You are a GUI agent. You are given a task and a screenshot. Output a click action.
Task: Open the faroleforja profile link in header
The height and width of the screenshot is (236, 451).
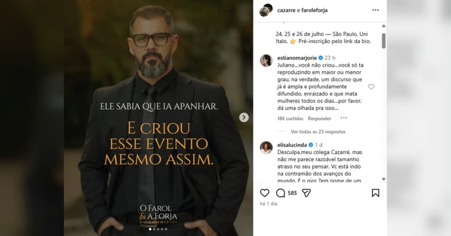(315, 10)
